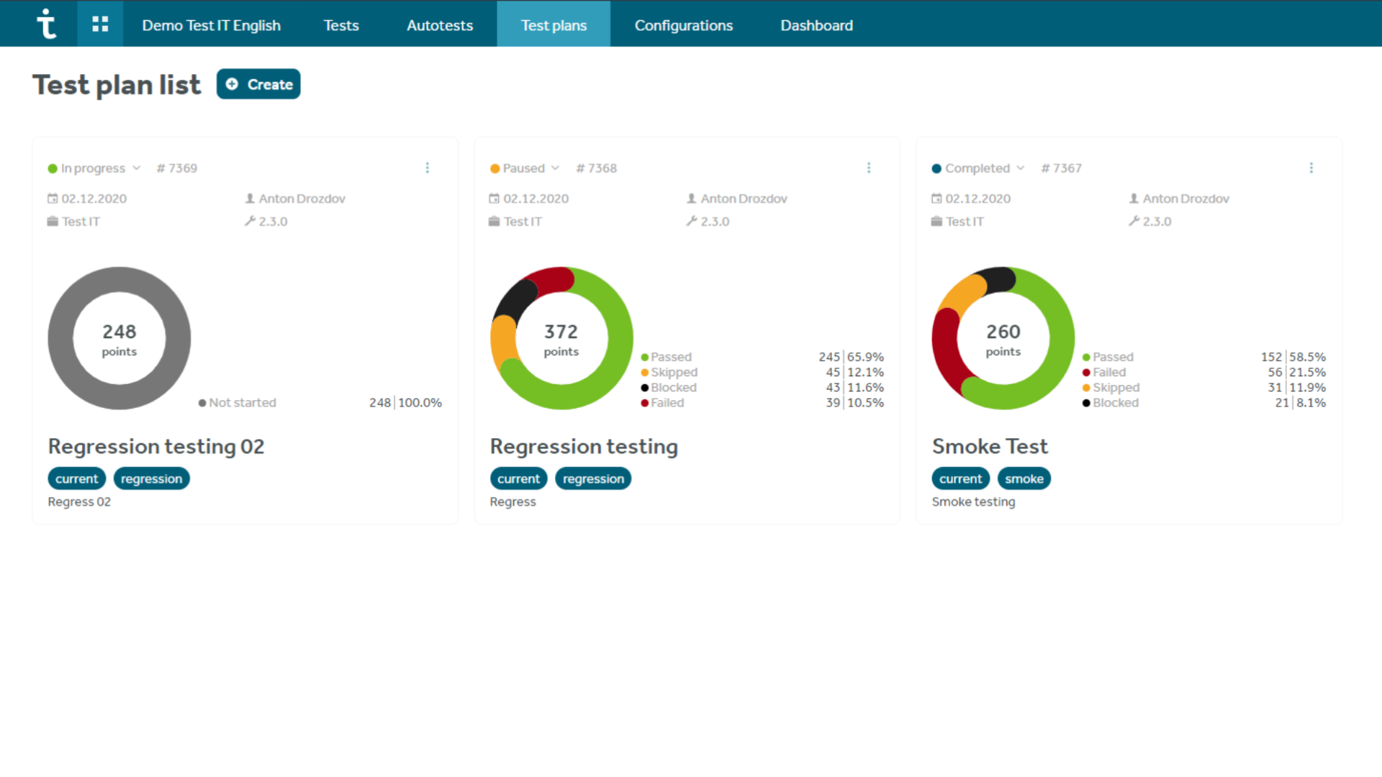
Task: Open kebab menu on plan #7369
Action: 428,168
